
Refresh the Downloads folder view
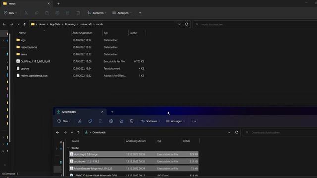pyautogui.click(x=237, y=133)
